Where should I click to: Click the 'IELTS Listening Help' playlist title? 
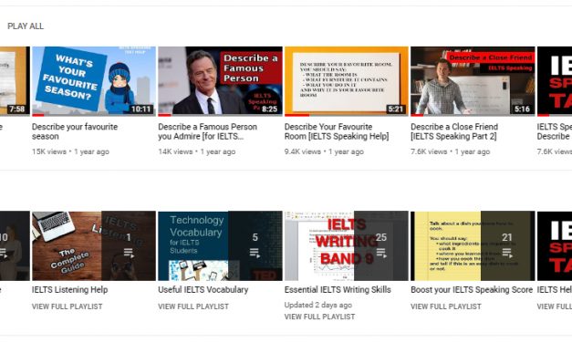point(69,290)
